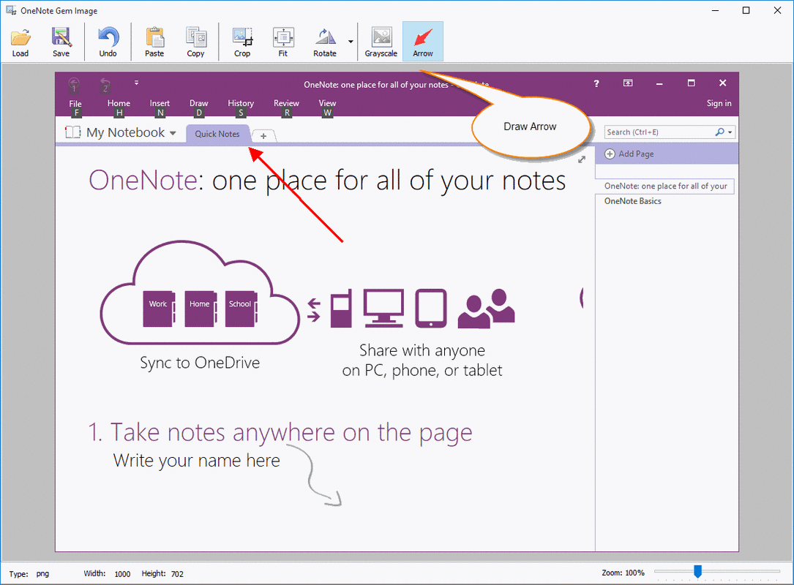The height and width of the screenshot is (585, 794).
Task: Save the image with the Save icon
Action: click(61, 41)
